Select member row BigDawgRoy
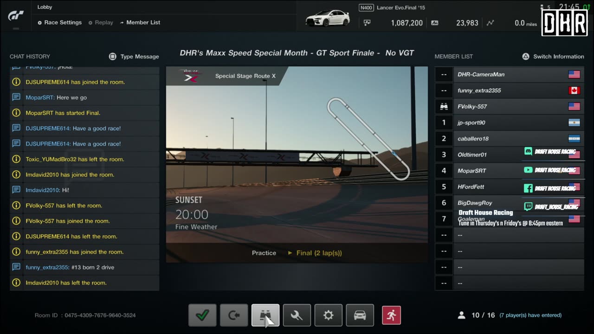The width and height of the screenshot is (594, 334). (x=510, y=203)
